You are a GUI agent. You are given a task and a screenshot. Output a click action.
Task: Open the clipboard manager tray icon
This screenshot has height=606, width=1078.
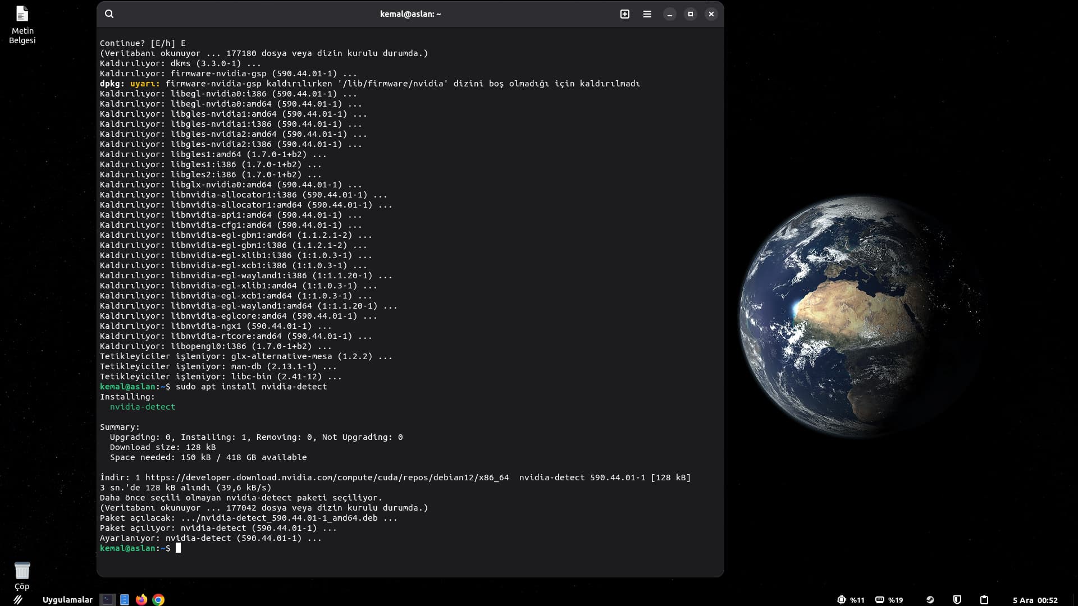984,600
